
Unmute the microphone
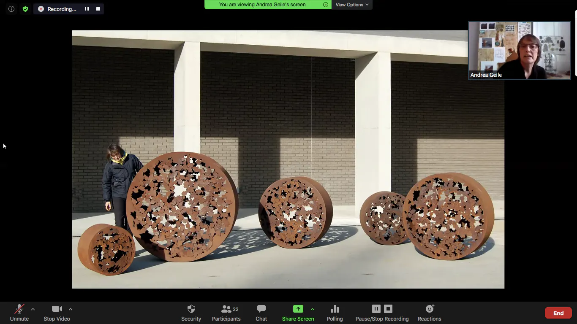pos(19,313)
